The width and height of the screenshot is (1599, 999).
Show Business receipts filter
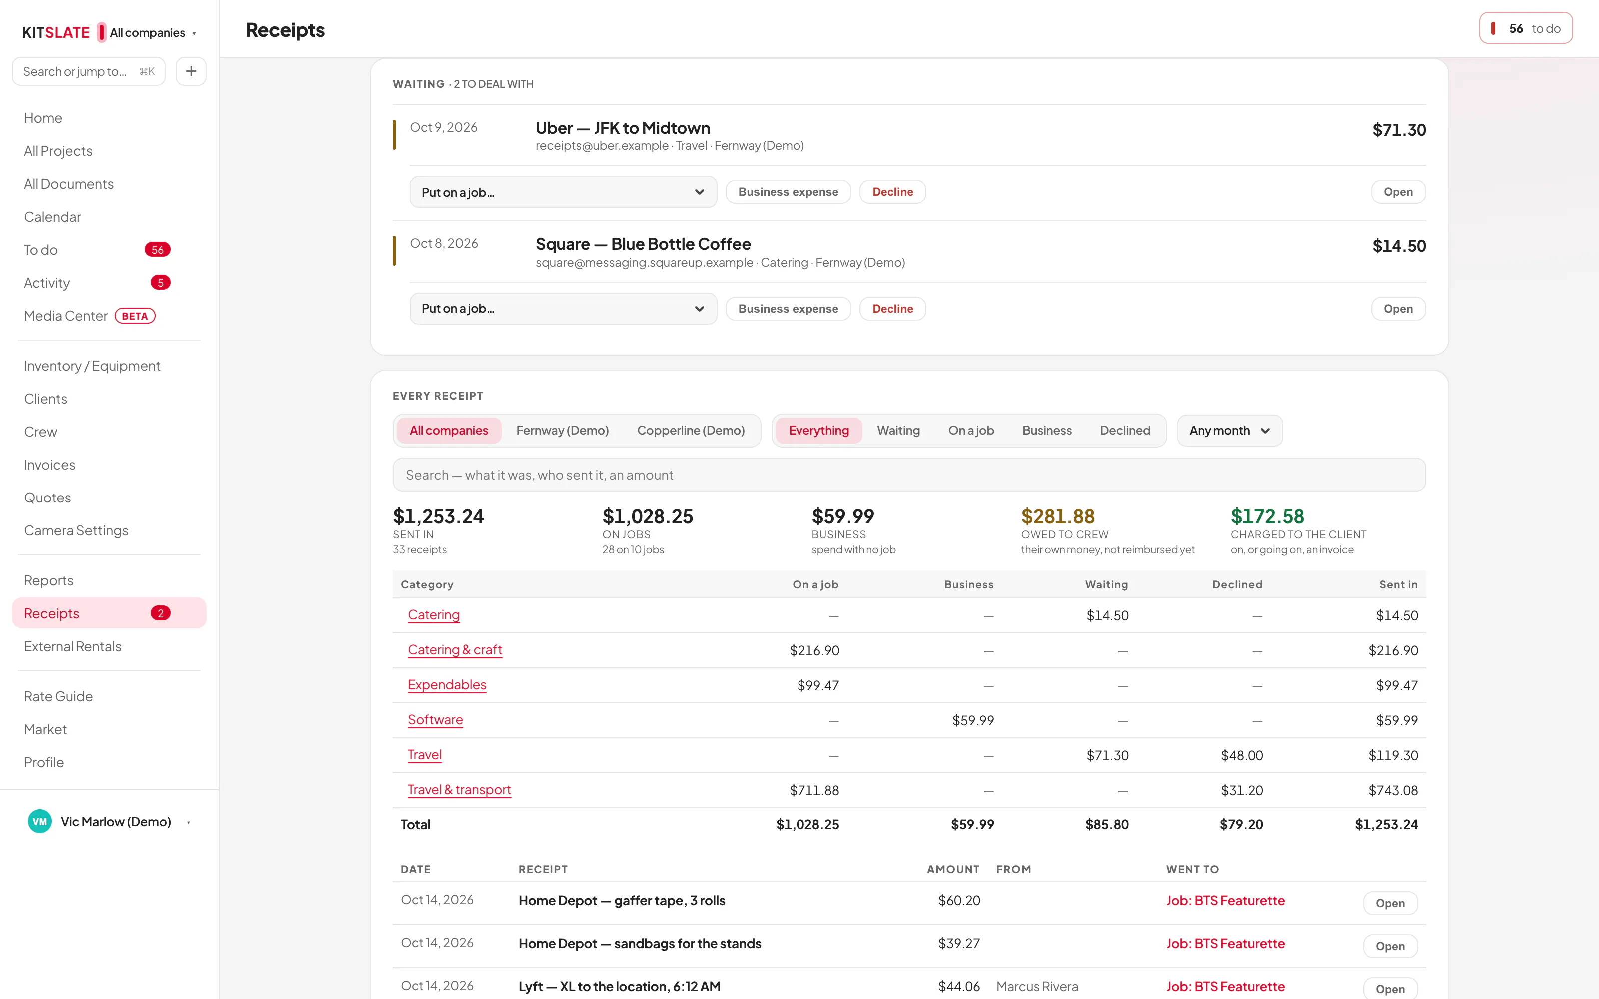pos(1047,430)
